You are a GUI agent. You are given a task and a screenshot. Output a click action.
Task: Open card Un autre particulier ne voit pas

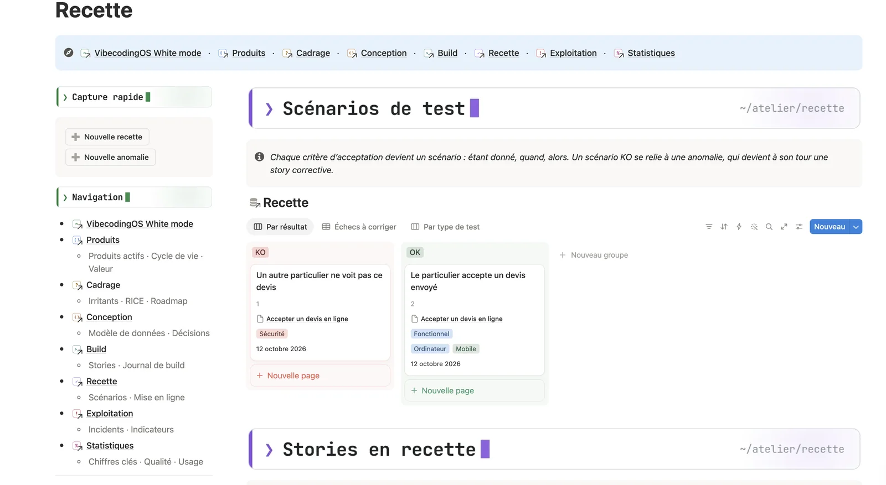pos(320,312)
